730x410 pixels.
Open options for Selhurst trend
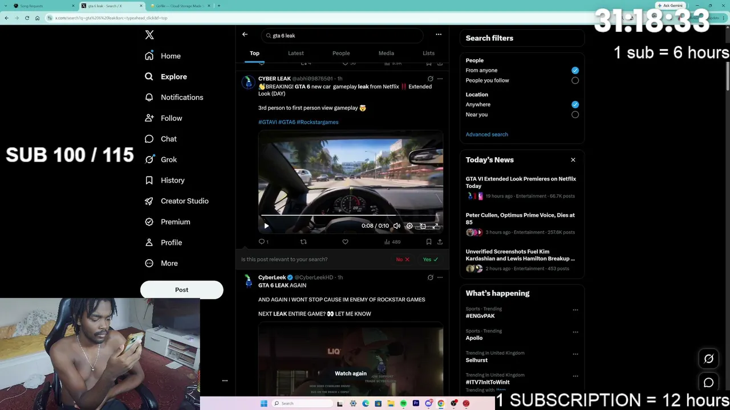(x=575, y=354)
